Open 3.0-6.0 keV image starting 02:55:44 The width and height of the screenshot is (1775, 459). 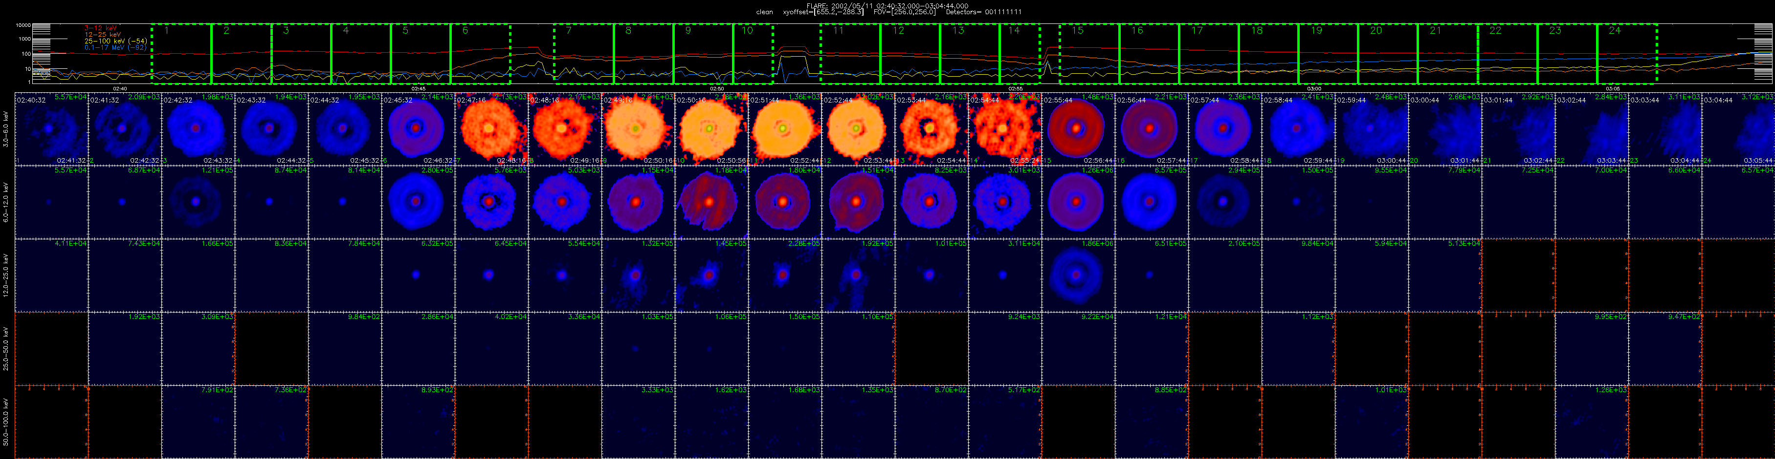(x=1078, y=129)
